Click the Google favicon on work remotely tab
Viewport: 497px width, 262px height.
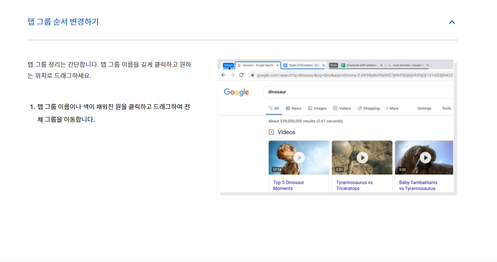coord(389,65)
